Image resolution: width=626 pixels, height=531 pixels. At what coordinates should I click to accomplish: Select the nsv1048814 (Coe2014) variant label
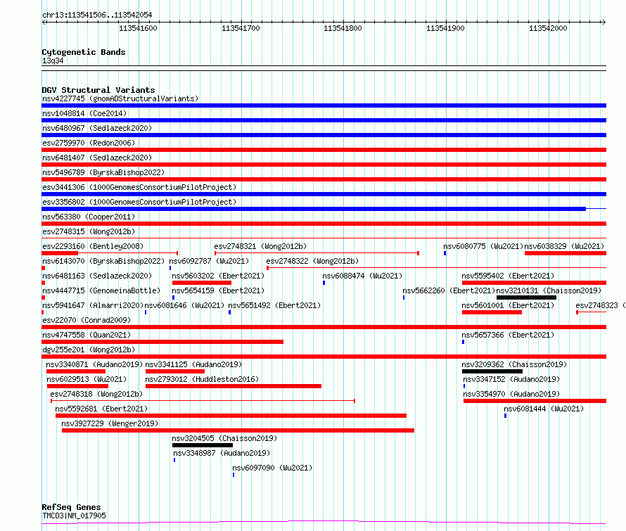[x=84, y=113]
